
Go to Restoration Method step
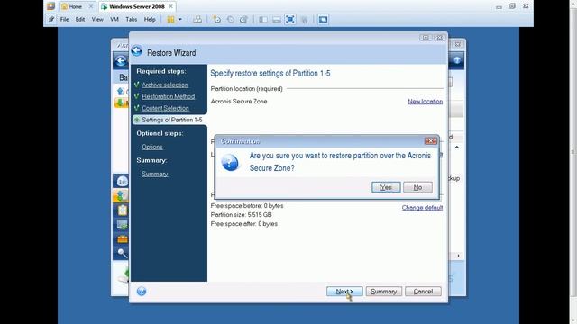pyautogui.click(x=169, y=96)
